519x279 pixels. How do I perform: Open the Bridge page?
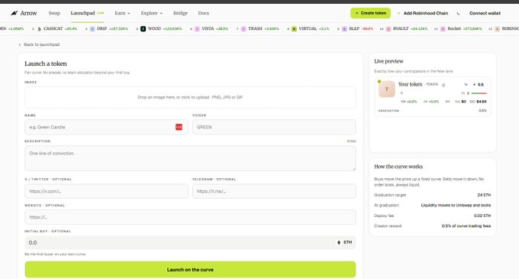(180, 13)
